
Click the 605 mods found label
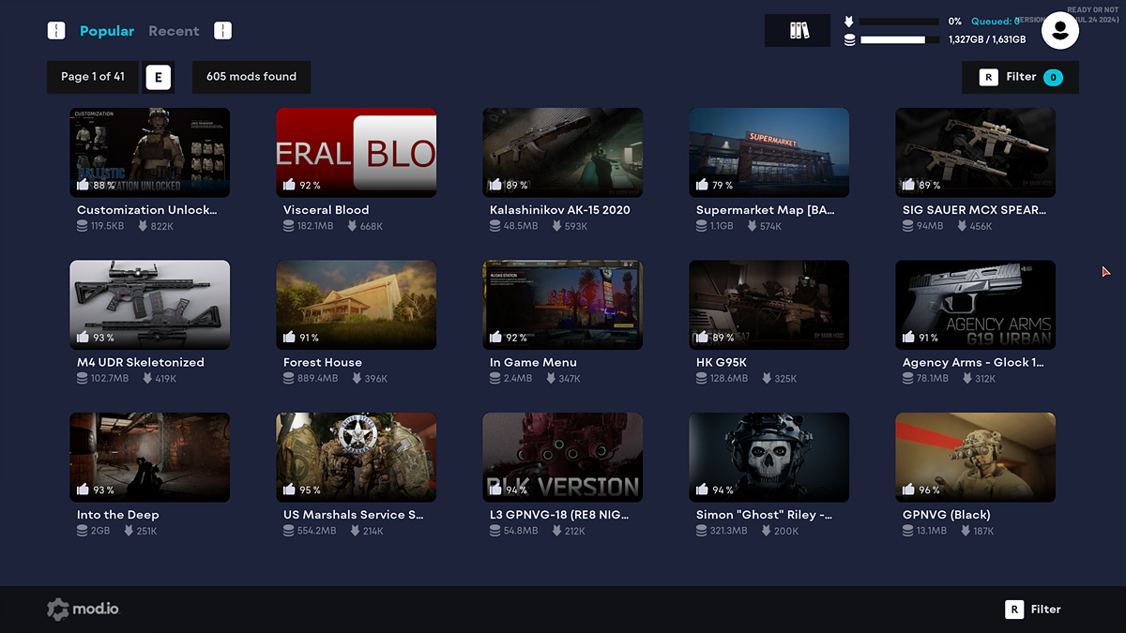click(x=251, y=77)
